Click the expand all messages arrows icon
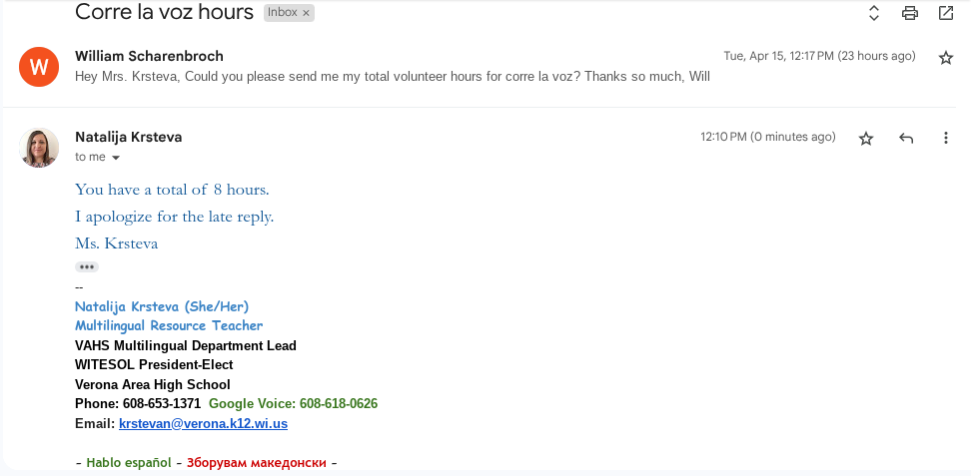Viewport: 971px width, 476px height. pyautogui.click(x=873, y=13)
